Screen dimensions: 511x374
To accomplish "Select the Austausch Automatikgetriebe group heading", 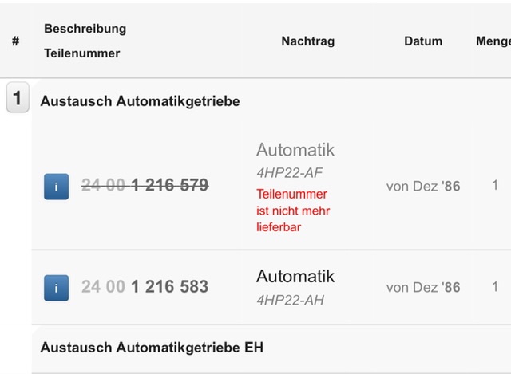I will click(140, 101).
